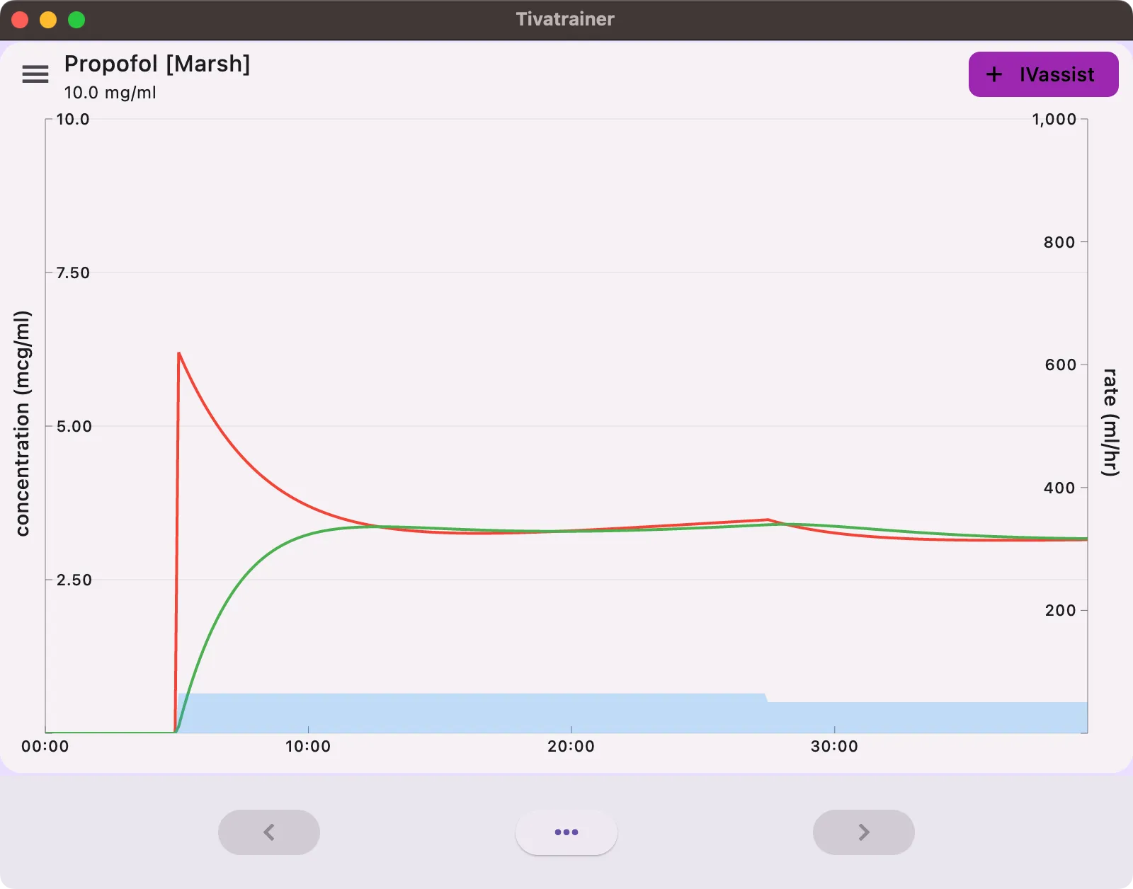The image size is (1133, 889).
Task: Click the plus icon on the IVassist button
Action: pos(996,74)
